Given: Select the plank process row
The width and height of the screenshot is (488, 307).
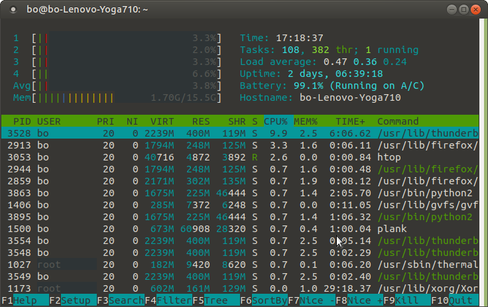Looking at the screenshot, I should (x=240, y=229).
